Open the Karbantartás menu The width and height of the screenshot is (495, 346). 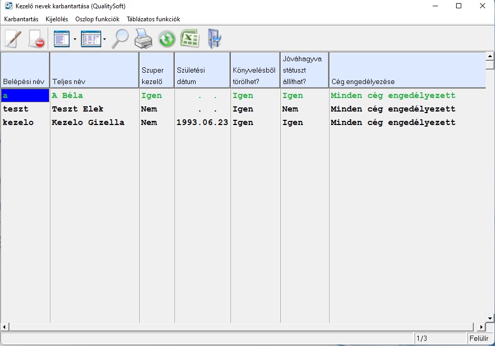(21, 19)
